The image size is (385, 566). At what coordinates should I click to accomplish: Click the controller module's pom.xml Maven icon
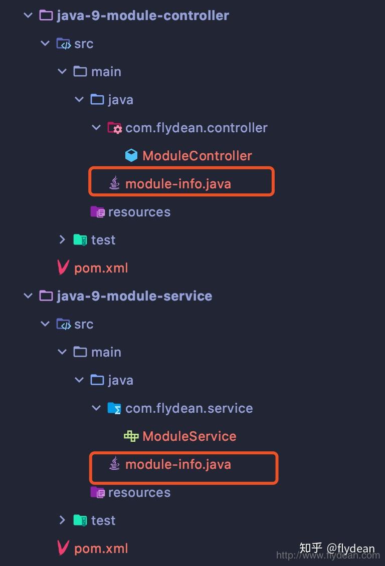pyautogui.click(x=63, y=268)
